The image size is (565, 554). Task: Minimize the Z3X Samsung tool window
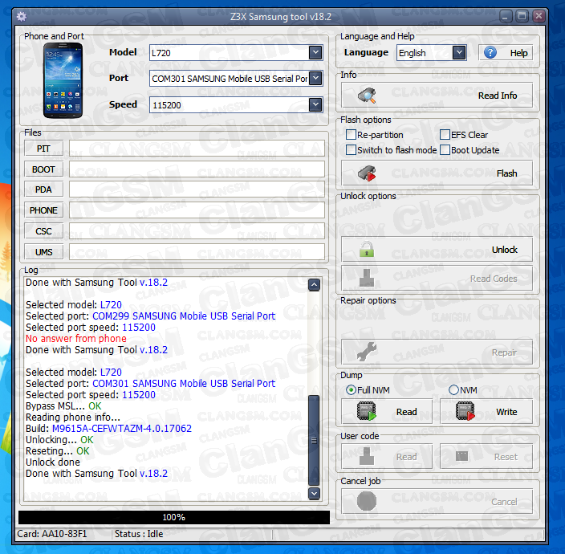point(506,16)
